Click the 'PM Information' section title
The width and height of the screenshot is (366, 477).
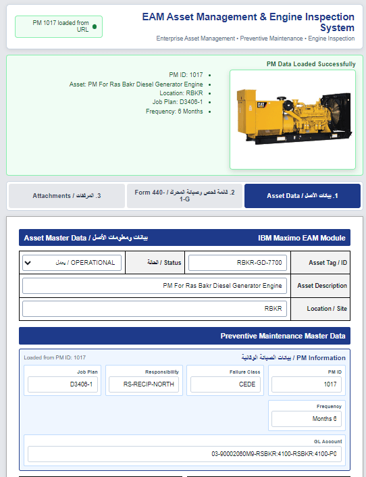(293, 358)
